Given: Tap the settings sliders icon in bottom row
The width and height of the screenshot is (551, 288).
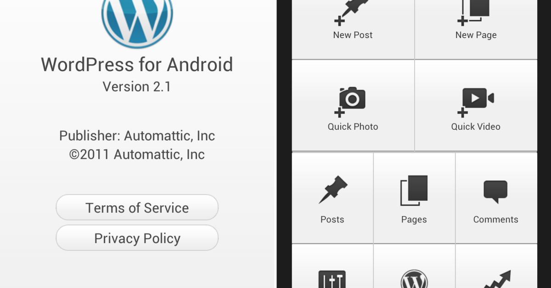Looking at the screenshot, I should (332, 279).
